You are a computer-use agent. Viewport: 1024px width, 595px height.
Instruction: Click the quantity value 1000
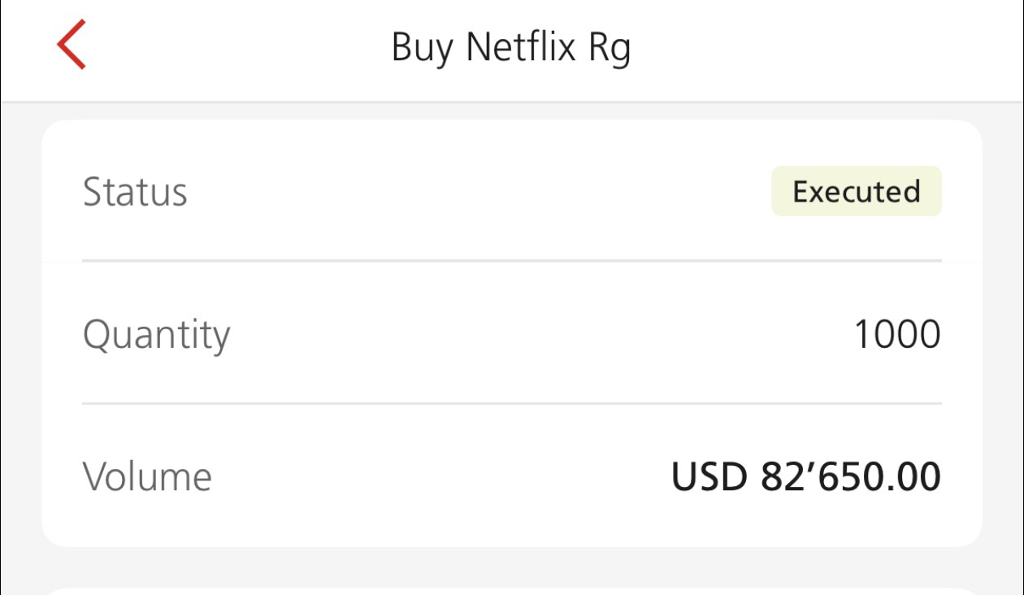pyautogui.click(x=897, y=334)
